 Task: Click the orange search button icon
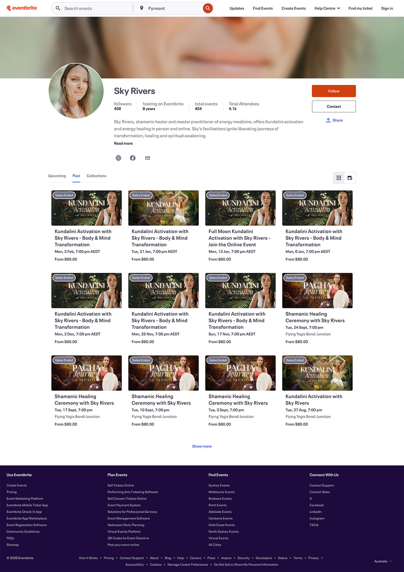[208, 8]
